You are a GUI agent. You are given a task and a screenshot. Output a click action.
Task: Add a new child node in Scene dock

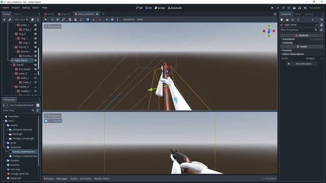pyautogui.click(x=5, y=19)
